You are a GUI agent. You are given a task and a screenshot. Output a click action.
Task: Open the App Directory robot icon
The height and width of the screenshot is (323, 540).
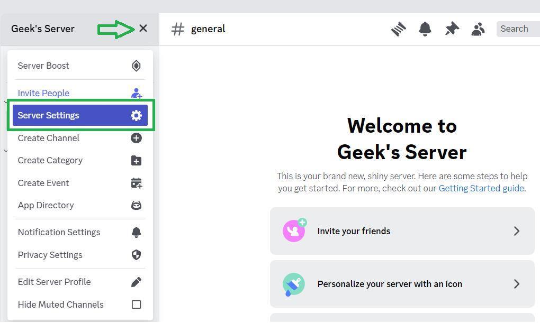pos(136,205)
